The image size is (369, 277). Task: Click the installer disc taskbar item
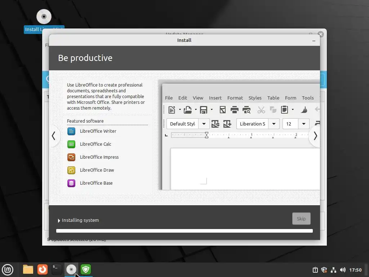click(71, 269)
